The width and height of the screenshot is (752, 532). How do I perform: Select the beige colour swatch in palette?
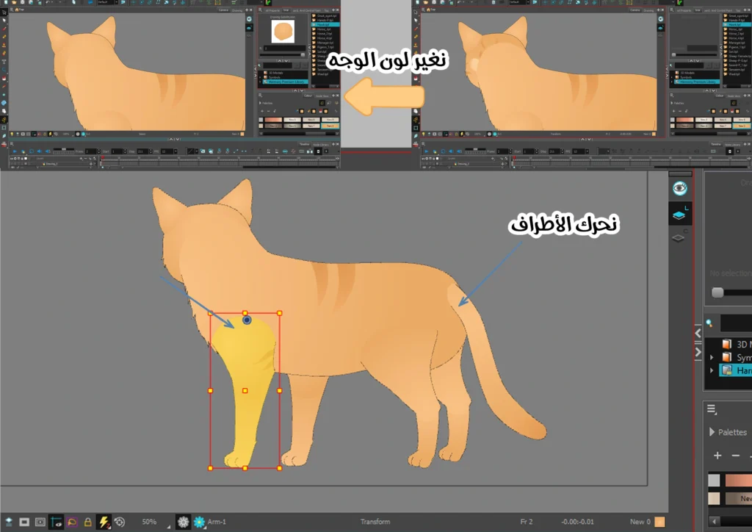(x=714, y=498)
